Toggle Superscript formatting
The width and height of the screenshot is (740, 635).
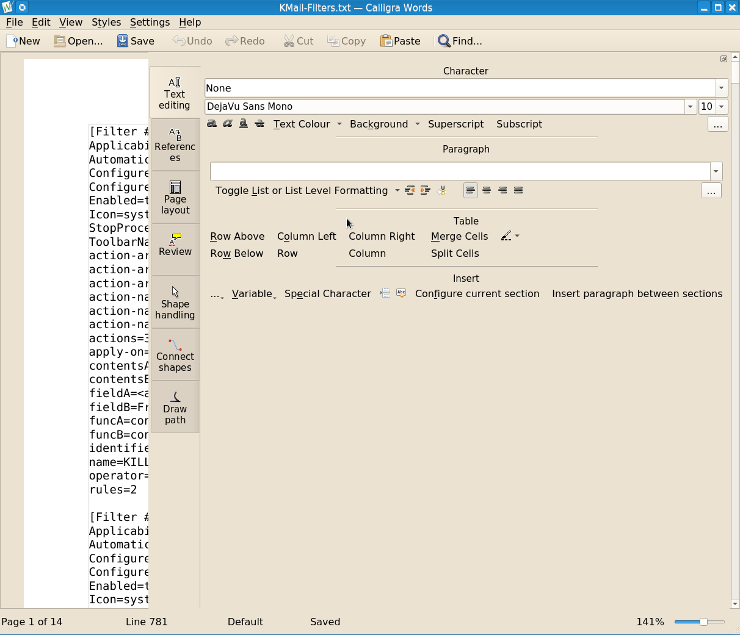[456, 124]
